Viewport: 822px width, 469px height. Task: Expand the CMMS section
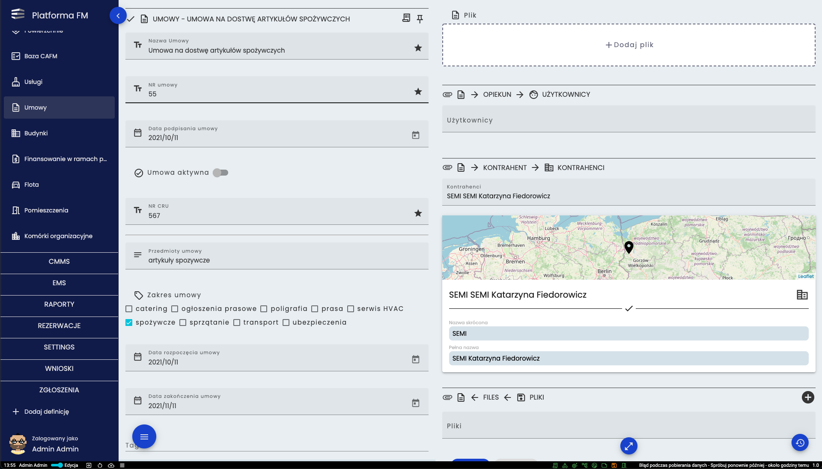(59, 262)
